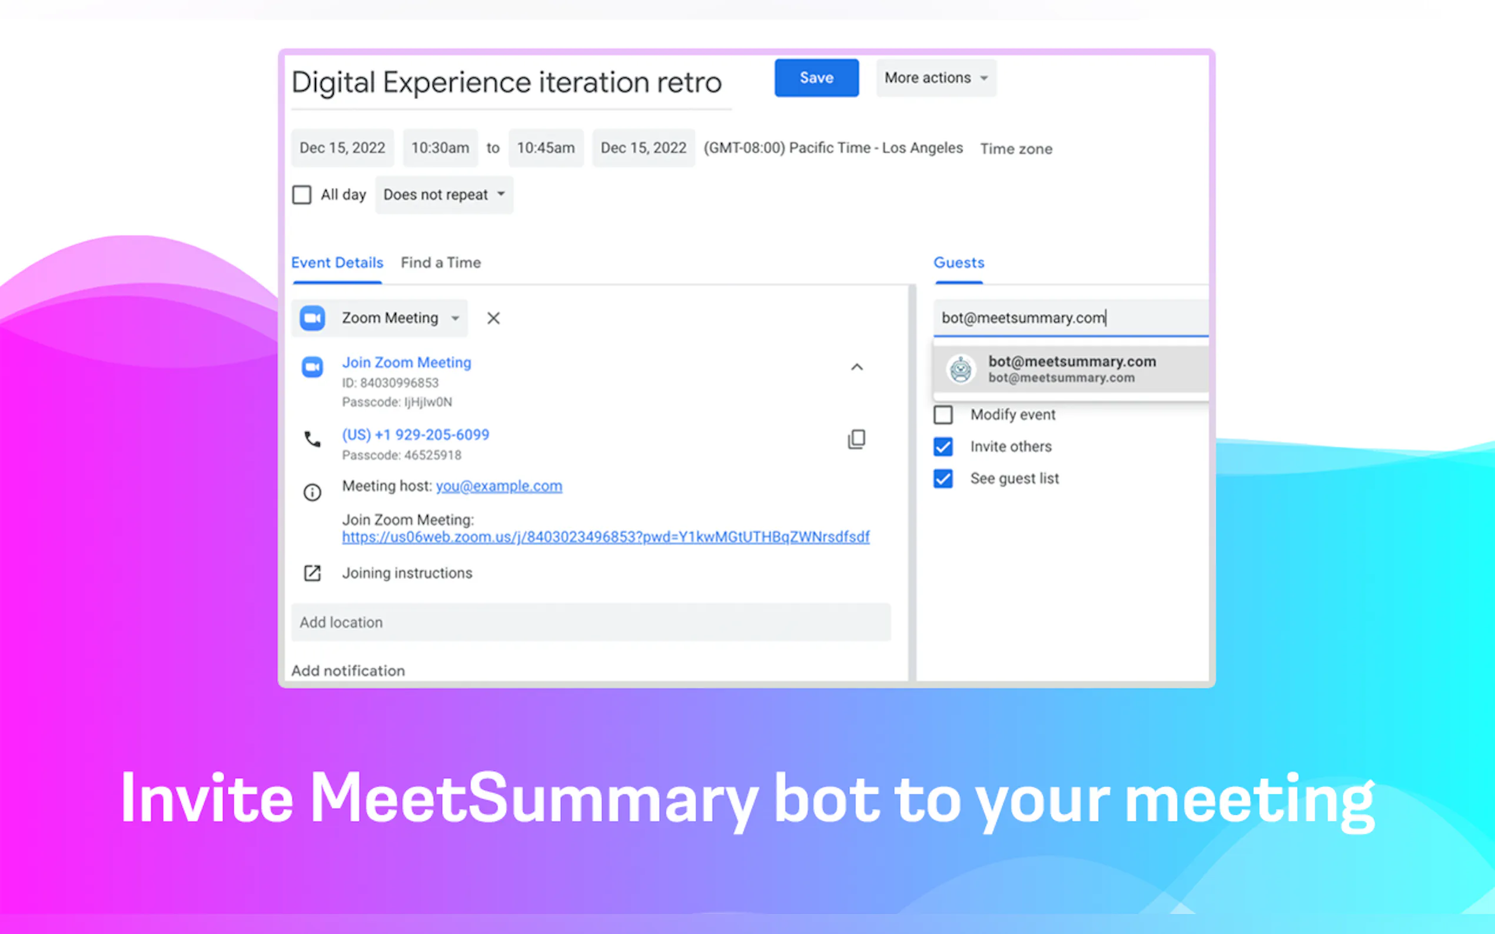Viewport: 1495px width, 934px height.
Task: Click the Add location field
Action: pos(591,622)
